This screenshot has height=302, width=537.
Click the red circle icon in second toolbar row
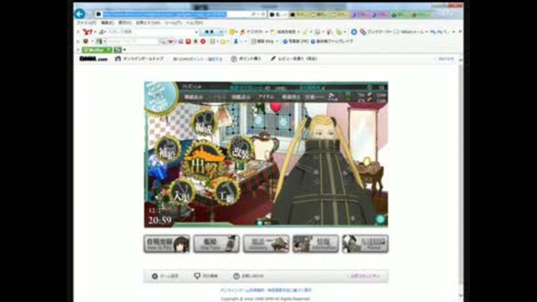click(x=203, y=41)
